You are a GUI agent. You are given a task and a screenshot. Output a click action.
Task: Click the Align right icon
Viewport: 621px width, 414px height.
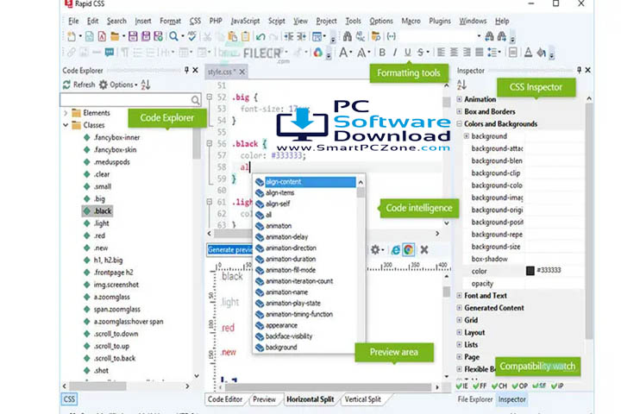coord(467,53)
